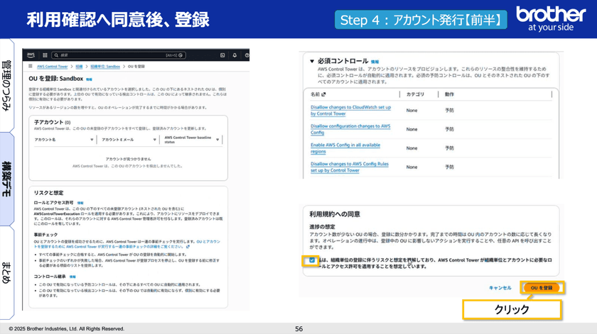This screenshot has width=597, height=334.
Task: Check the terms agreement checkbox
Action: [x=311, y=260]
